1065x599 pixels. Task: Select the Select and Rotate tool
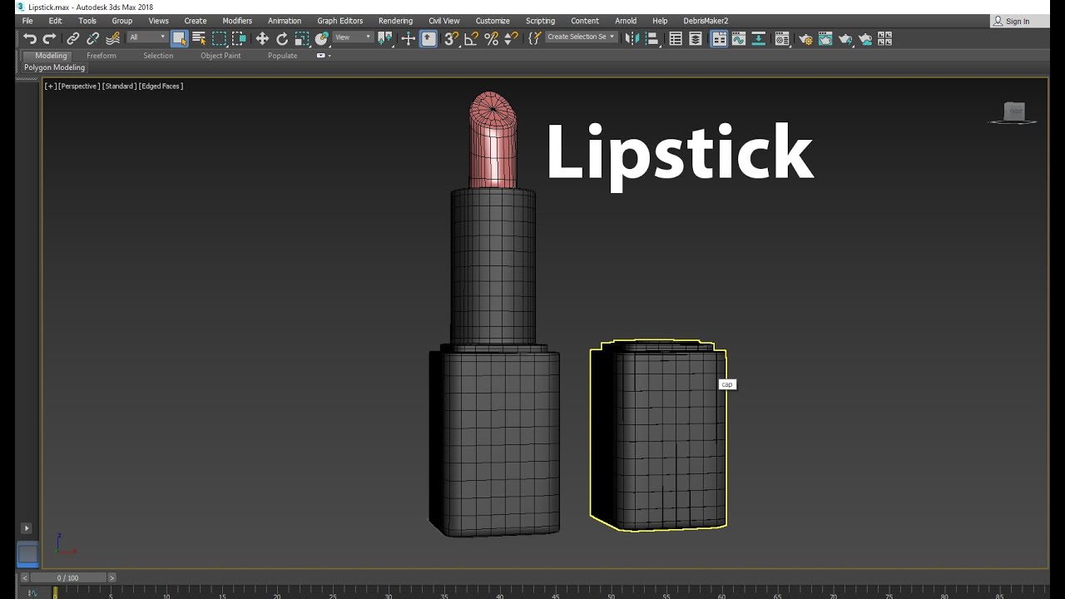(x=282, y=38)
